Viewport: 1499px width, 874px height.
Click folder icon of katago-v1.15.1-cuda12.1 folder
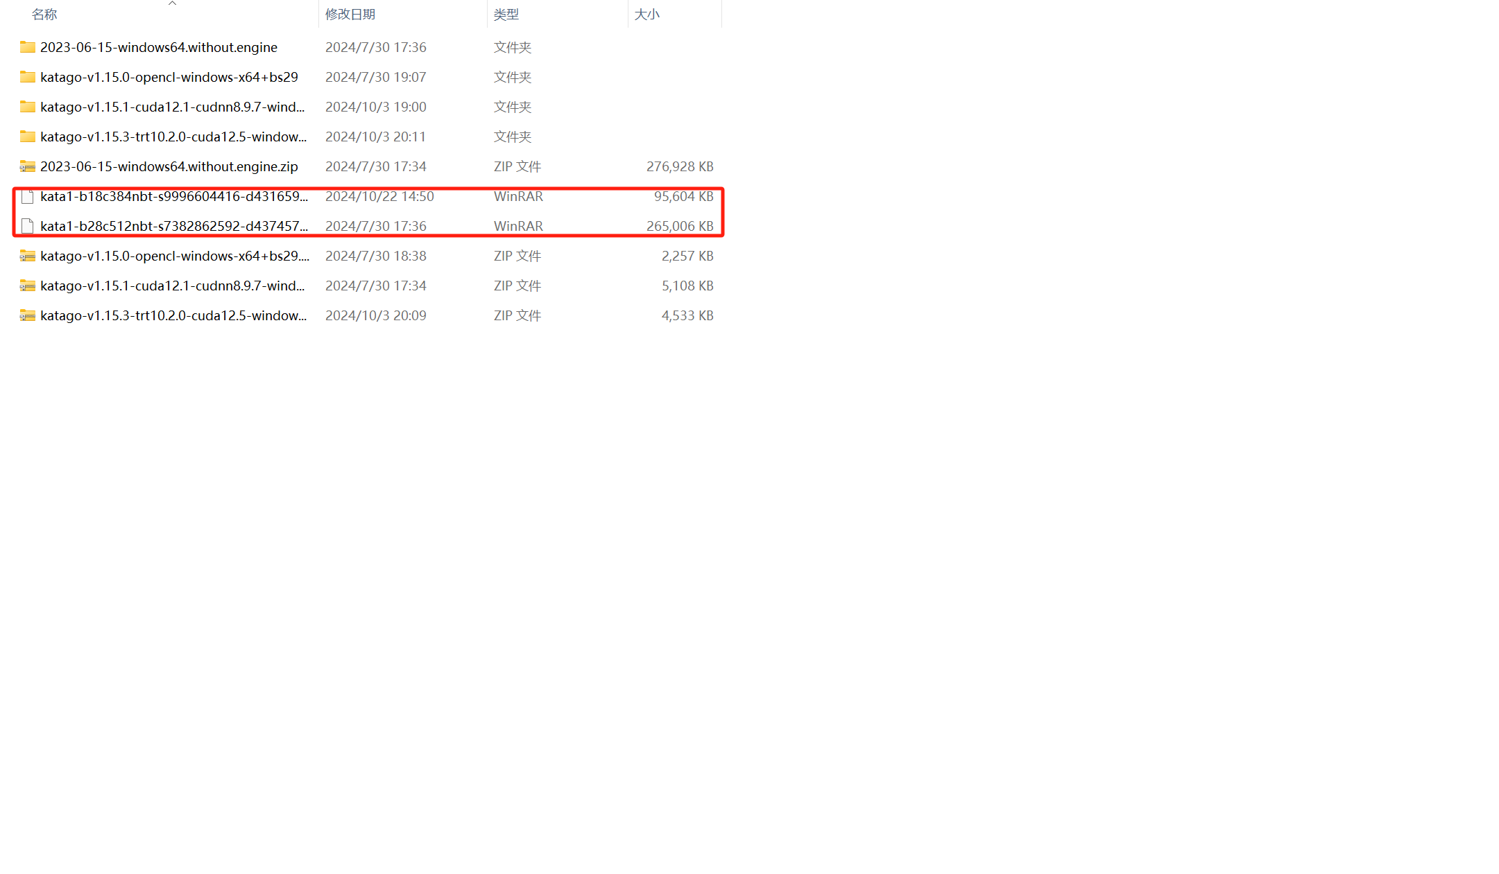point(28,107)
